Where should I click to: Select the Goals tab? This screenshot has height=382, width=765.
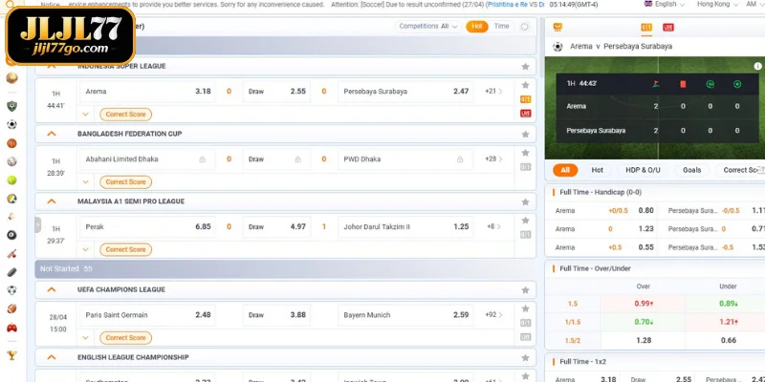pos(691,170)
